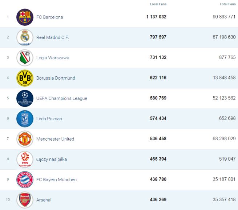The width and height of the screenshot is (238, 210).
Task: Open the Real Madrid C.F. name link
Action: point(52,37)
